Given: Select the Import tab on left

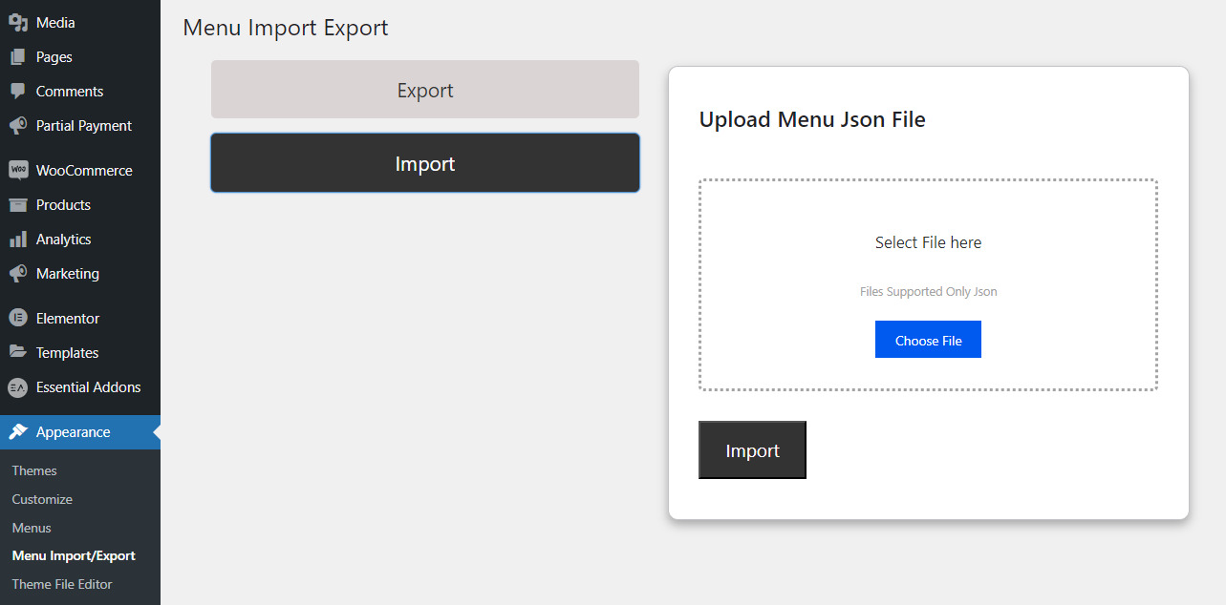Looking at the screenshot, I should pyautogui.click(x=425, y=163).
